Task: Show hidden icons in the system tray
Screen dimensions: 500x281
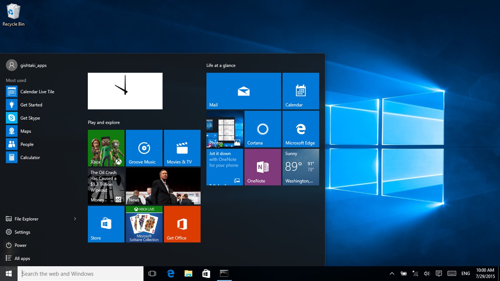Action: coord(392,273)
